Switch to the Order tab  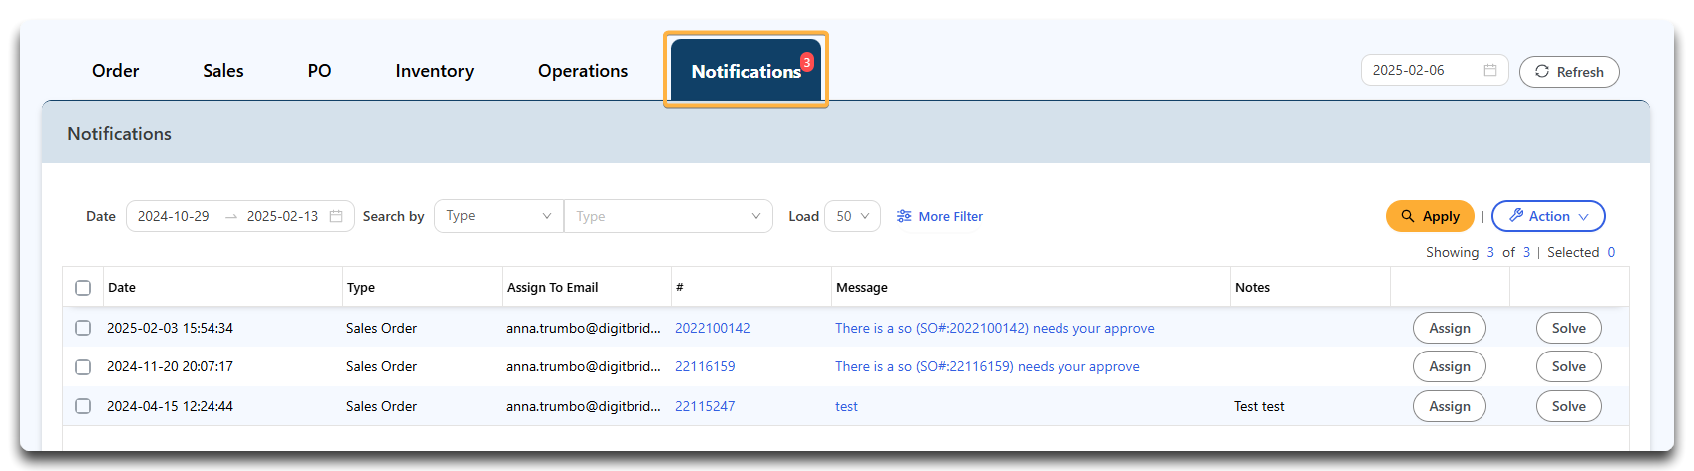(x=116, y=71)
